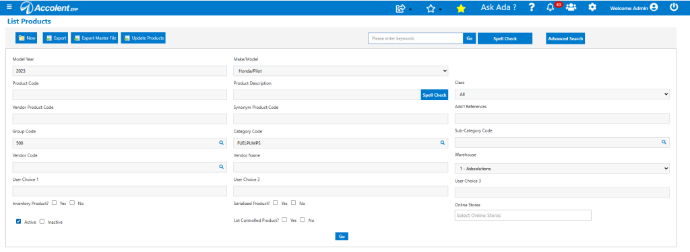The image size is (690, 252).
Task: Click Go next to keyword search
Action: point(469,38)
